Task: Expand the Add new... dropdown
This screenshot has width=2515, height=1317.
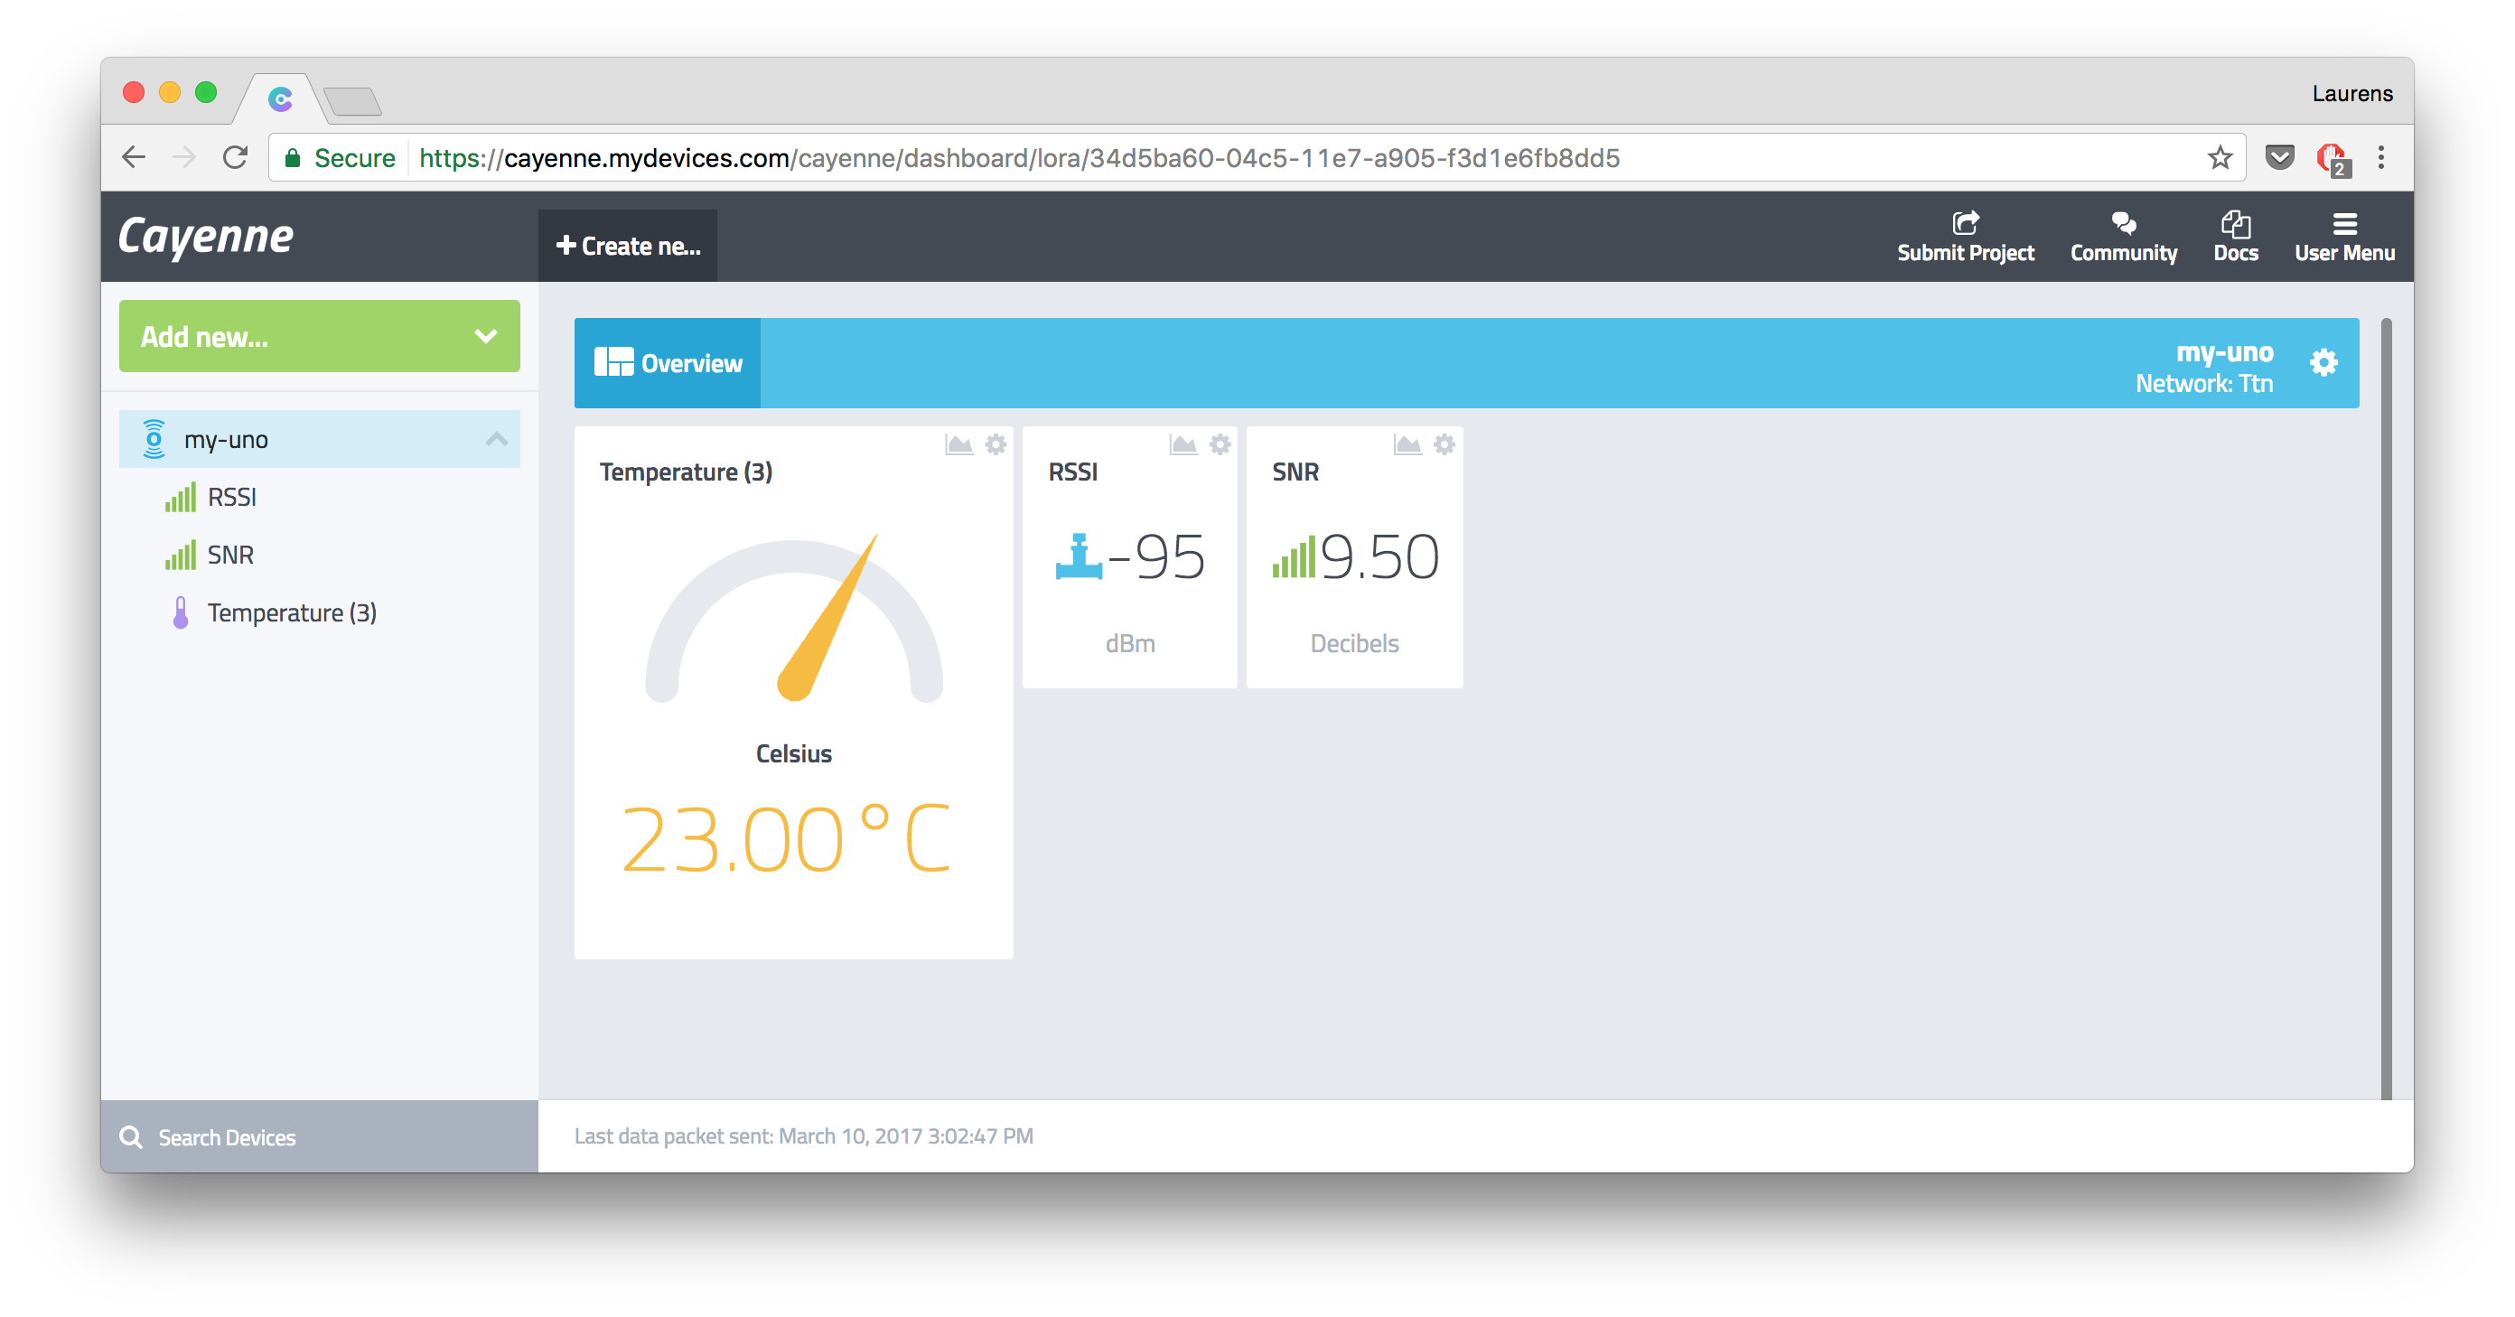Action: click(x=319, y=336)
